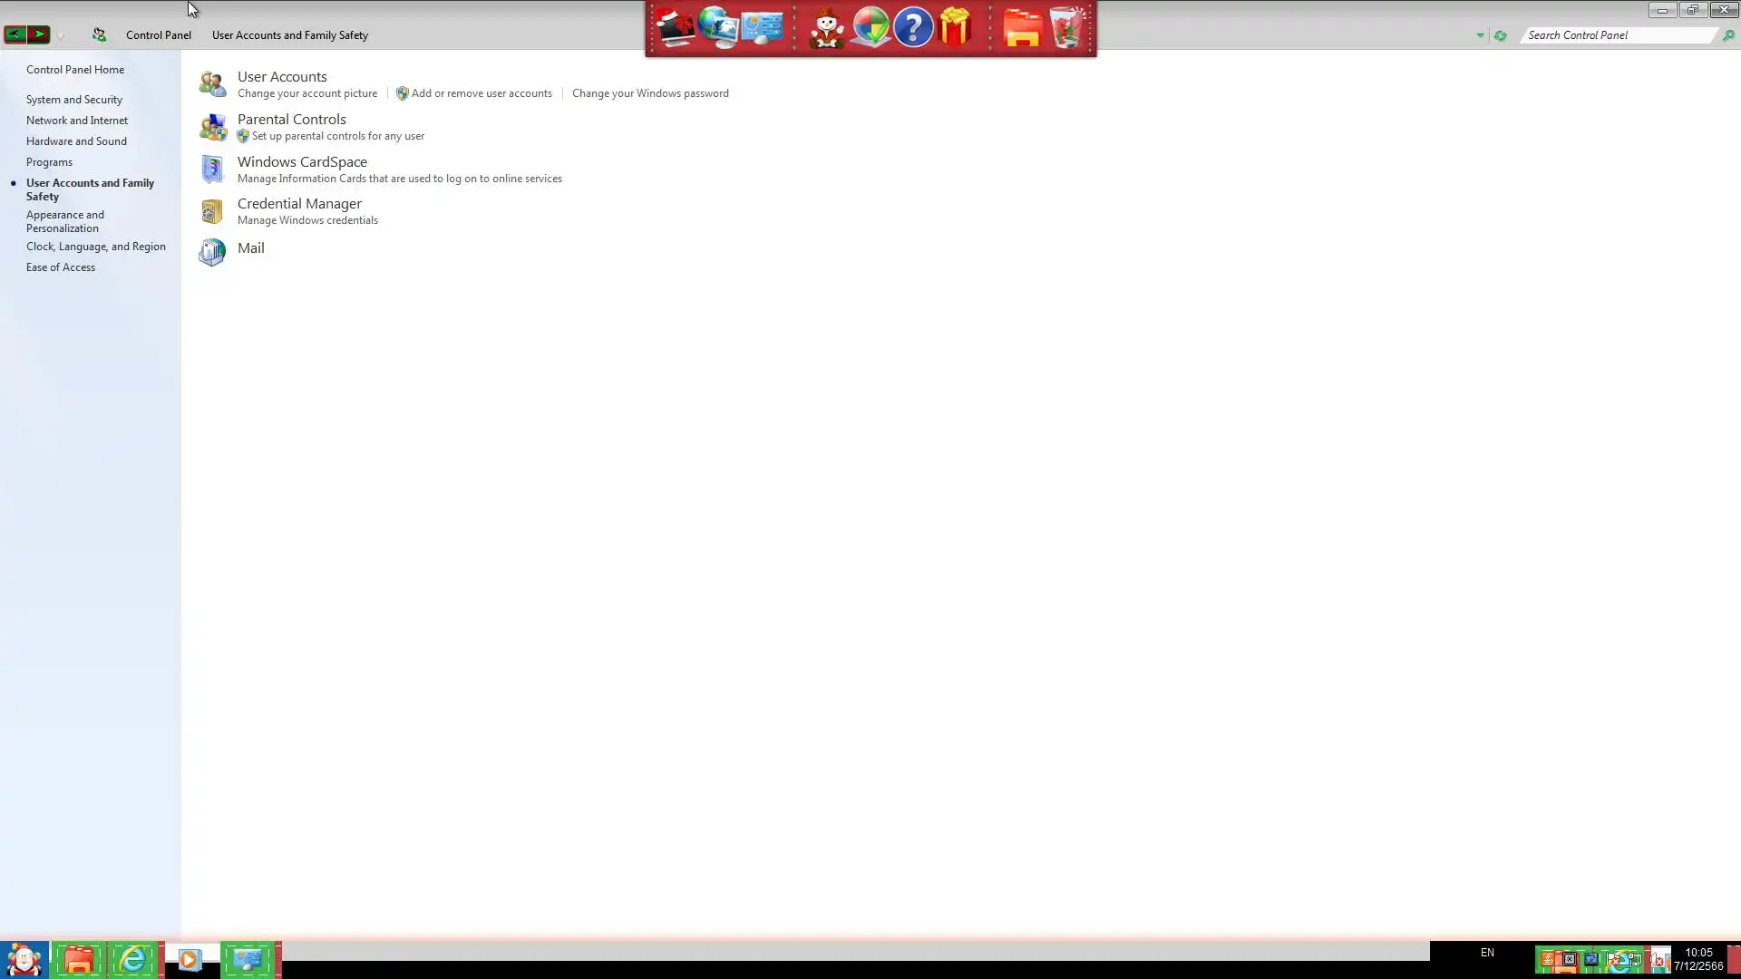Viewport: 1741px width, 979px height.
Task: Click the snowman icon in the red dock
Action: 826,28
